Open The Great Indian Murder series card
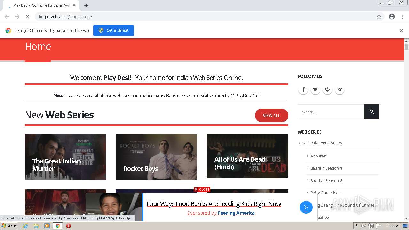Viewport: 409px width, 230px height. click(x=65, y=157)
